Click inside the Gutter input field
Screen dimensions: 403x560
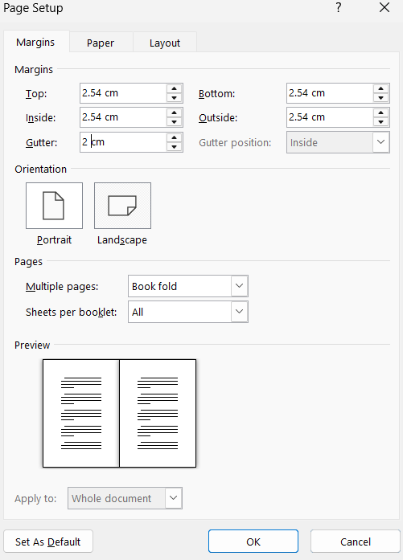[x=123, y=142]
